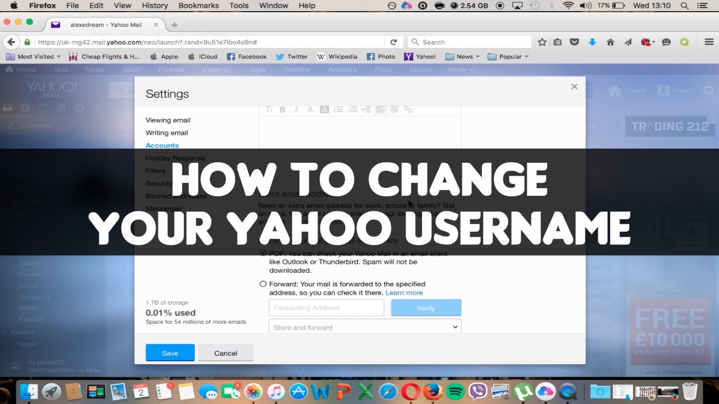Screen dimensions: 719x404
Task: Close the Settings dialog with X
Action: pos(574,86)
